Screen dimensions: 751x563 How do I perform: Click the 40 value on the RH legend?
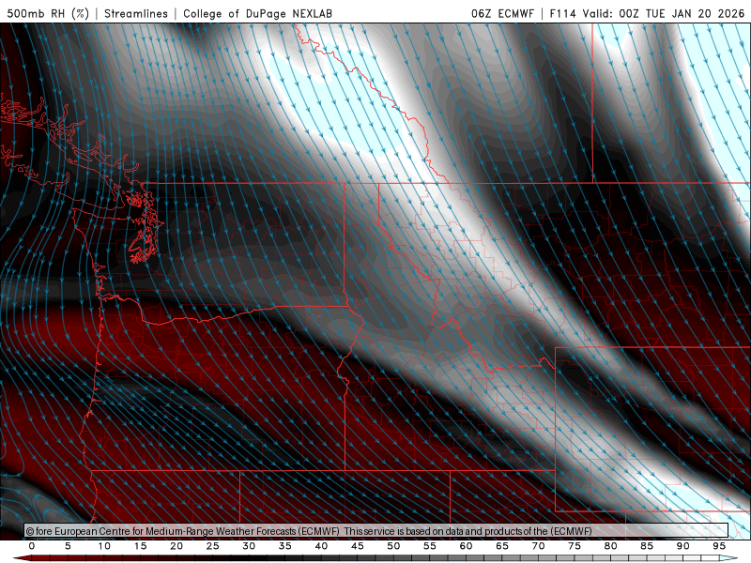[321, 546]
